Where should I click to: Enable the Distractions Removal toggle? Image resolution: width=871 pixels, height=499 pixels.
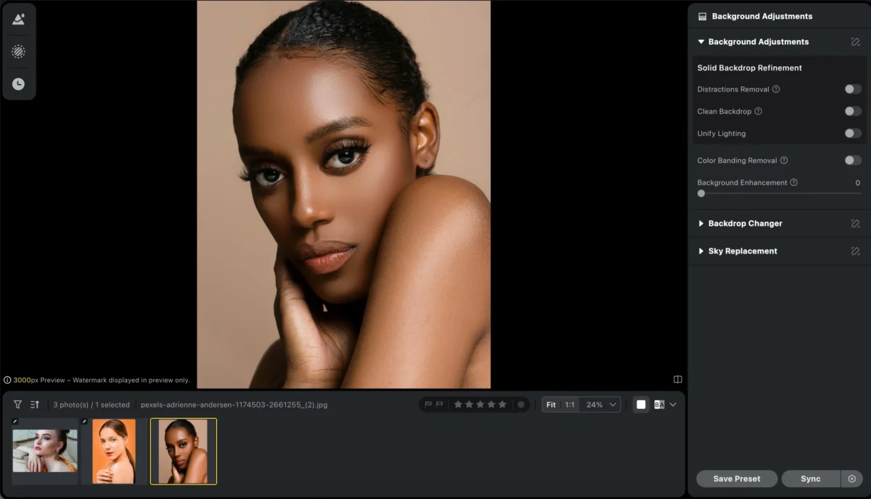coord(853,89)
